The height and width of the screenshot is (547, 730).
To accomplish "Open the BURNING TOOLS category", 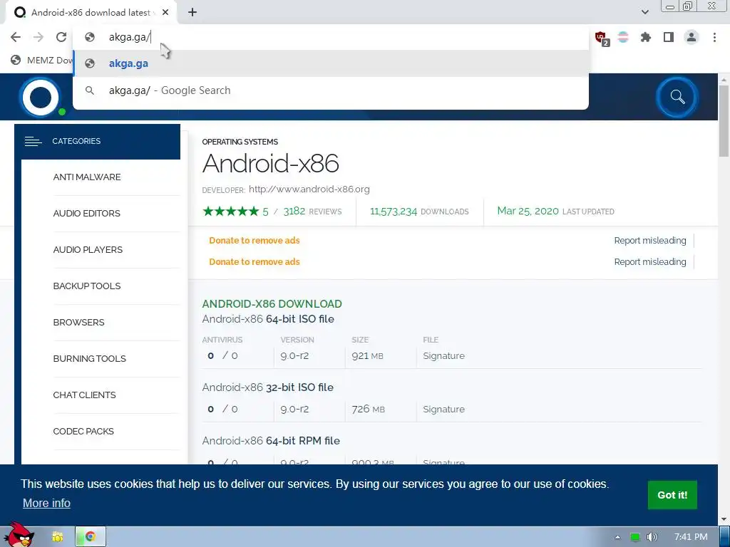I will coord(89,359).
